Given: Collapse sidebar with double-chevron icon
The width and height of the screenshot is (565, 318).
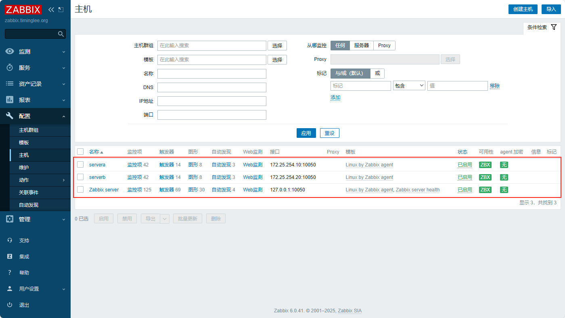Looking at the screenshot, I should point(51,9).
